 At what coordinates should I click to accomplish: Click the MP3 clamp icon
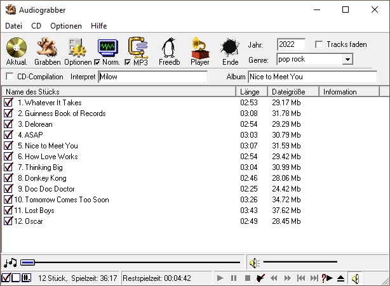[x=138, y=47]
